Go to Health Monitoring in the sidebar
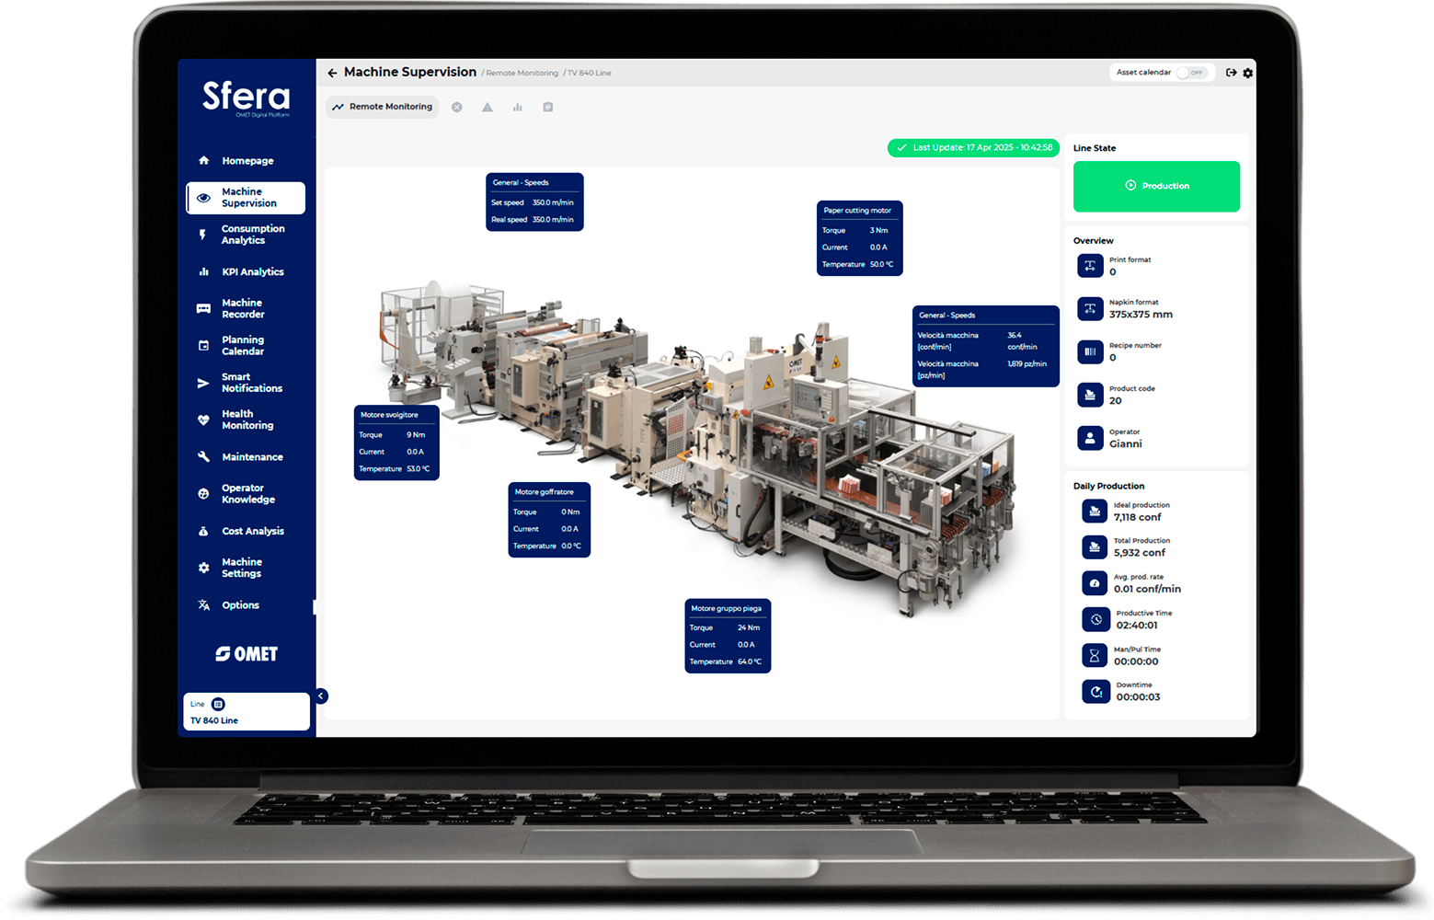Screen dimensions: 1434x920 [x=247, y=420]
